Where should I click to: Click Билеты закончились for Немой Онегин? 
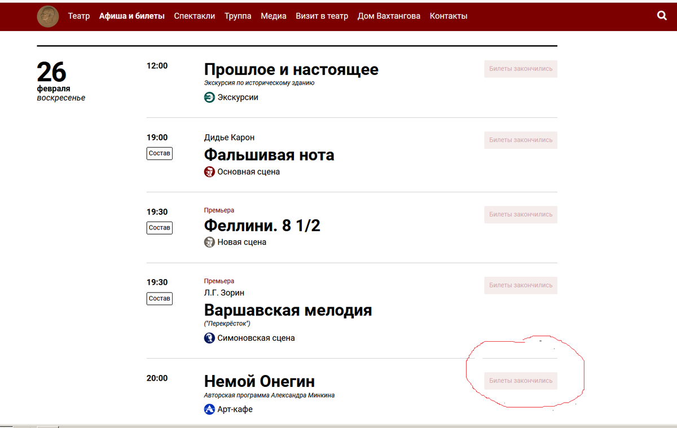click(x=521, y=381)
